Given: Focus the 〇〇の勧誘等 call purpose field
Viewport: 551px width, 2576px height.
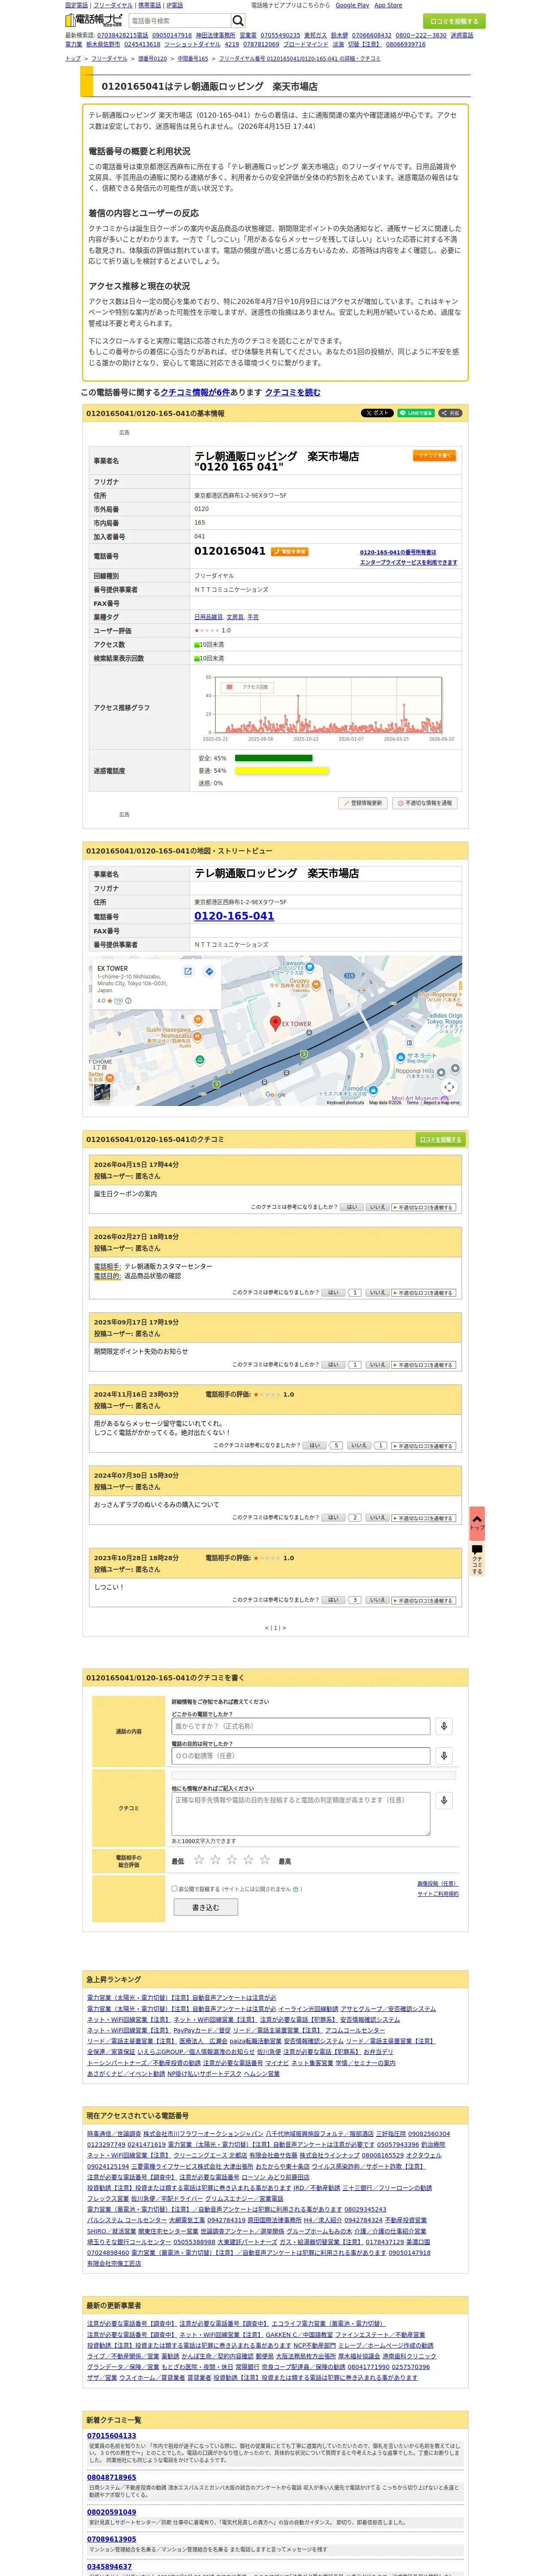Looking at the screenshot, I should click(301, 1756).
